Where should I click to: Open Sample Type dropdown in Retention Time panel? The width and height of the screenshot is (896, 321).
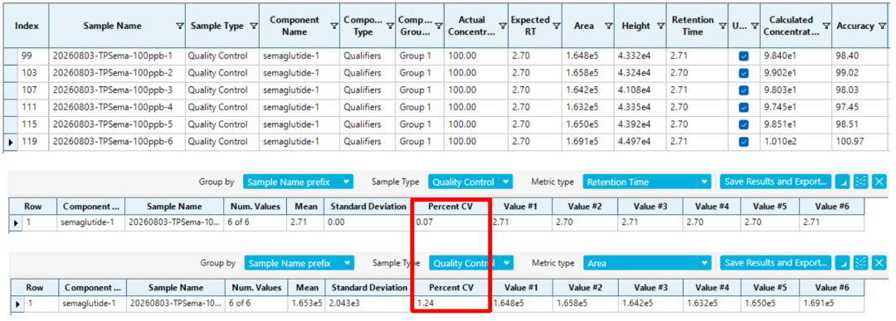pos(470,182)
